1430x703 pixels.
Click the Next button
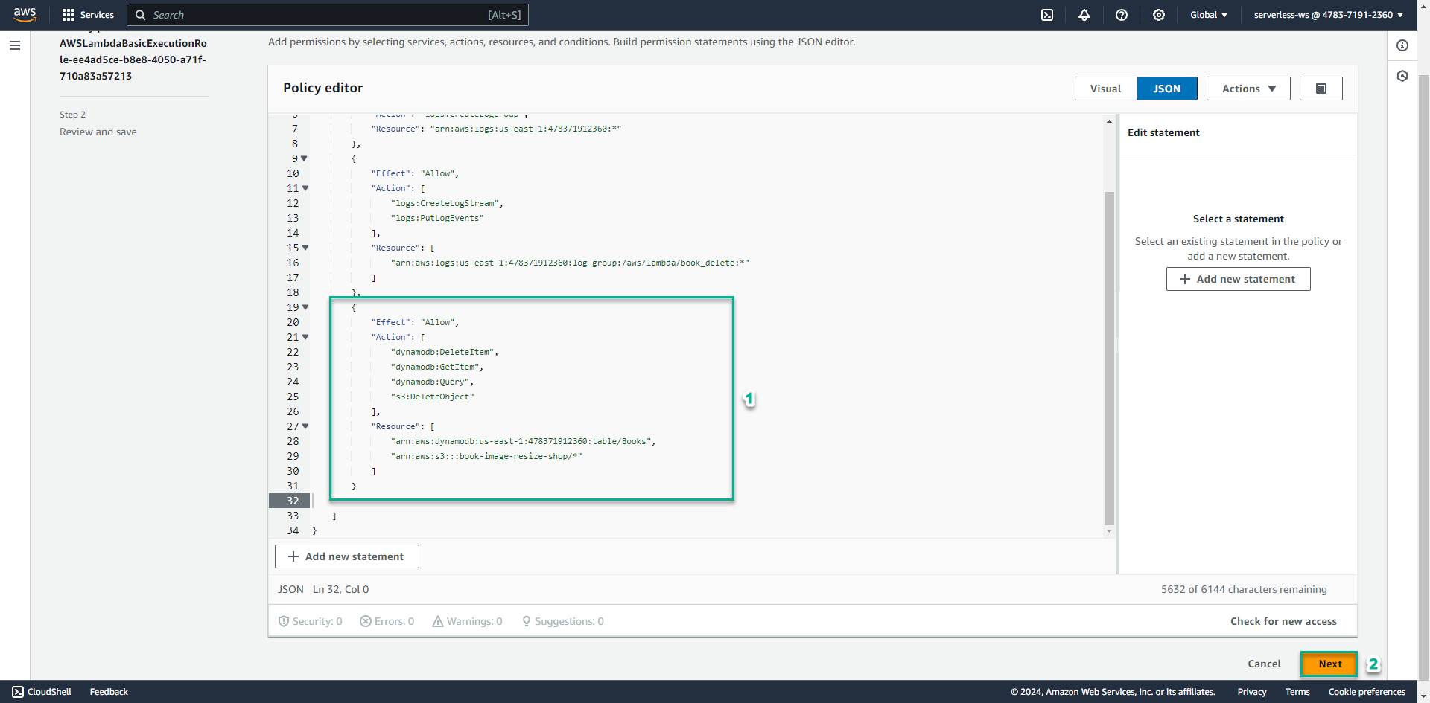(x=1329, y=664)
